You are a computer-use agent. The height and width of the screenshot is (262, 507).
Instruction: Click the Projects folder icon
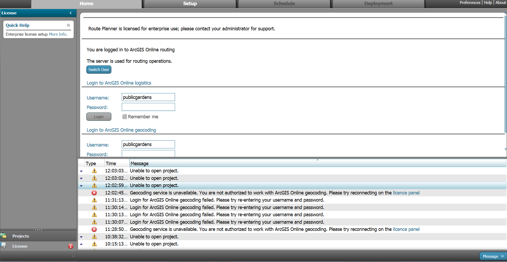tap(3, 235)
